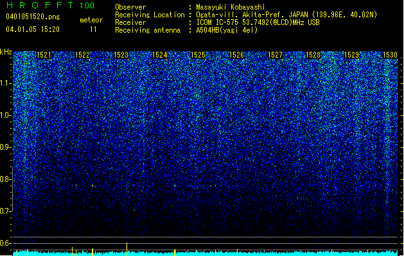Click the 0.6 frequency axis label

pyautogui.click(x=6, y=243)
